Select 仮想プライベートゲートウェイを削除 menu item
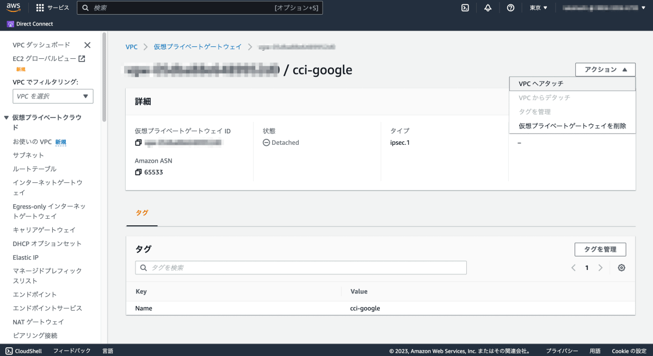Image resolution: width=653 pixels, height=356 pixels. click(x=572, y=126)
